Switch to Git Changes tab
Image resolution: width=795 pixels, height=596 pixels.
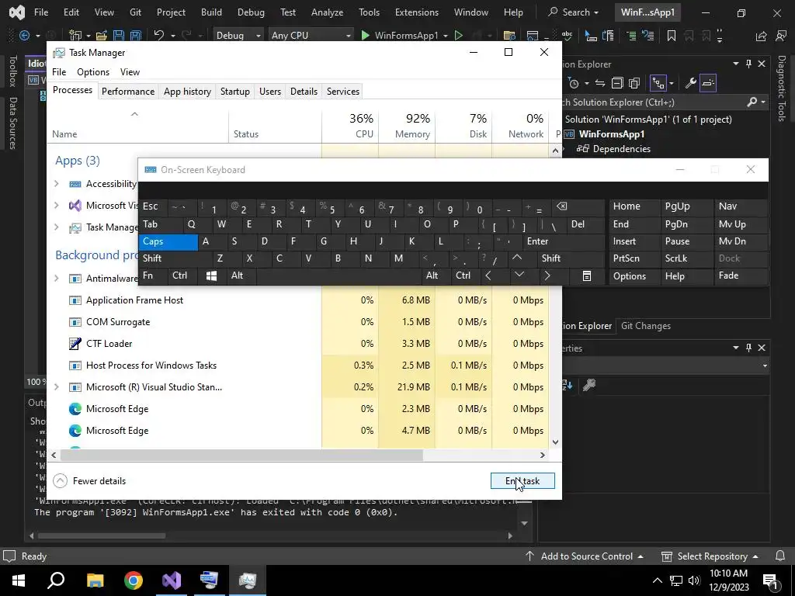click(x=645, y=326)
